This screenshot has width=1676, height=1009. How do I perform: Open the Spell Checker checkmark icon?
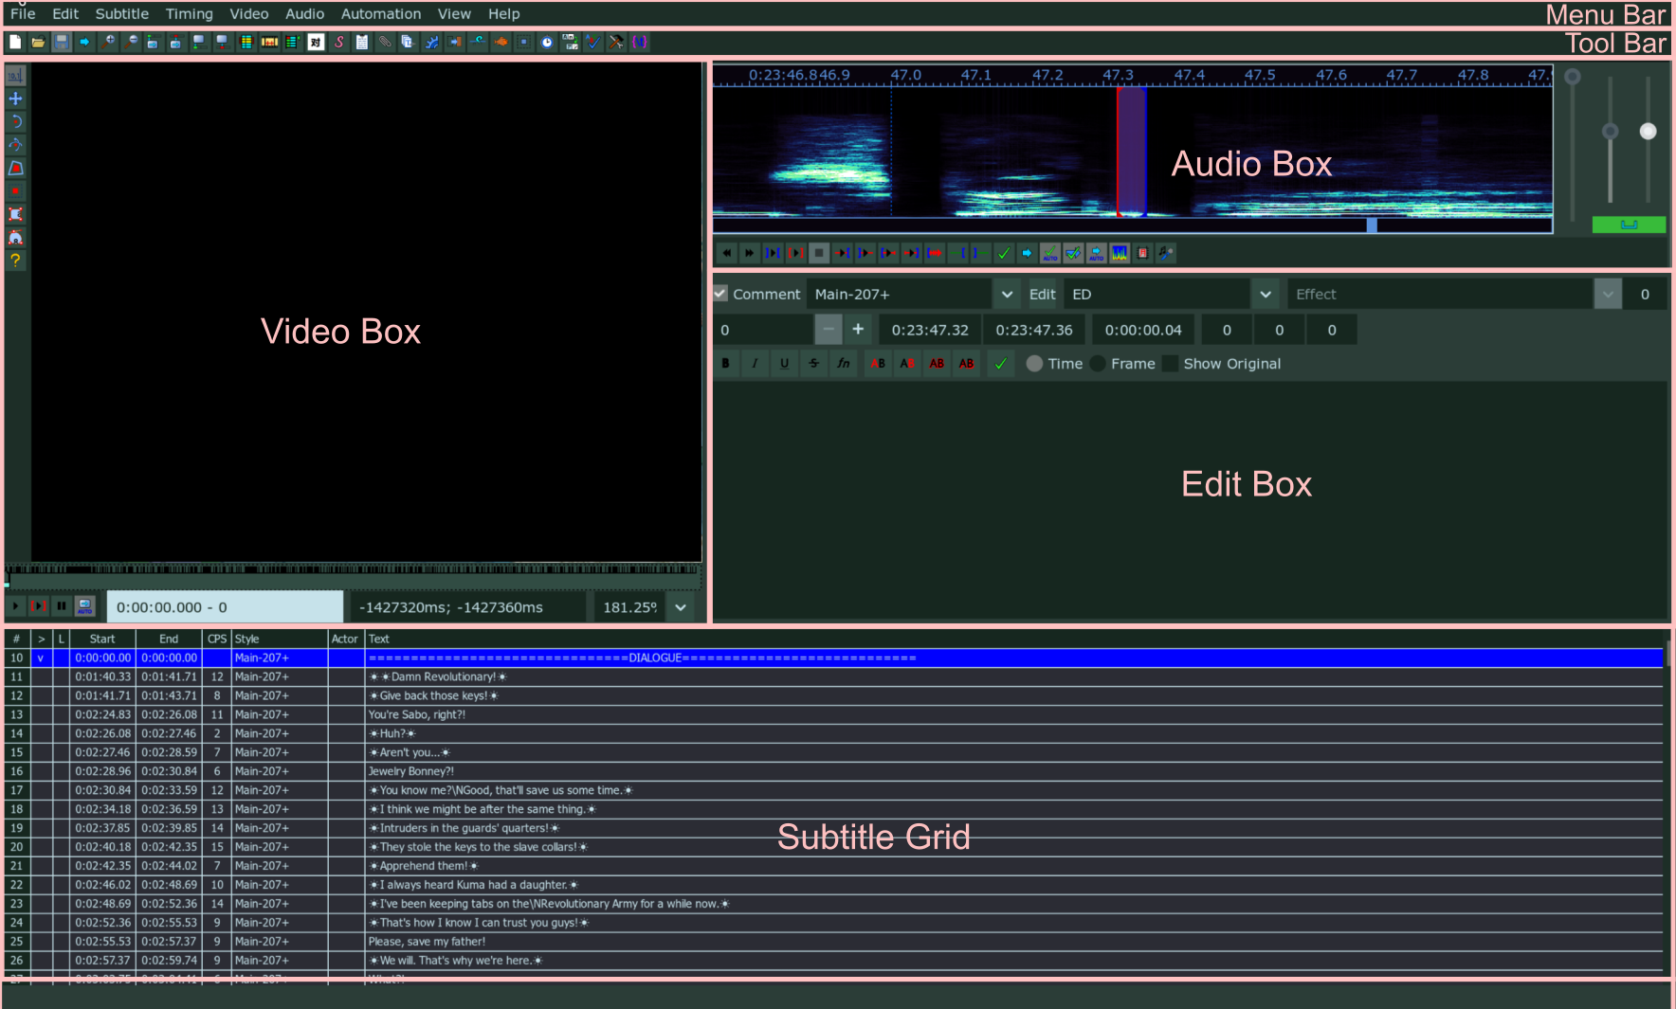click(593, 43)
